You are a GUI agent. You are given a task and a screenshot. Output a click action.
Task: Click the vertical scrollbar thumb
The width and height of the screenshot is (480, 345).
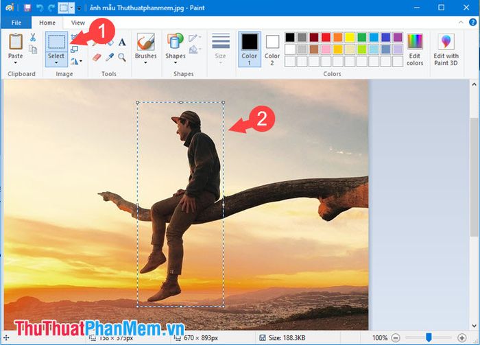(x=475, y=178)
